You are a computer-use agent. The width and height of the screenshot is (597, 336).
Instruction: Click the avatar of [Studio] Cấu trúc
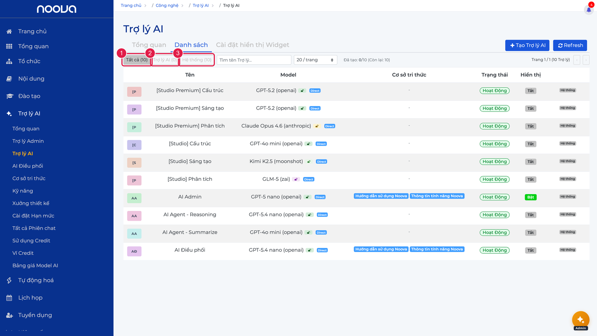[x=134, y=145]
